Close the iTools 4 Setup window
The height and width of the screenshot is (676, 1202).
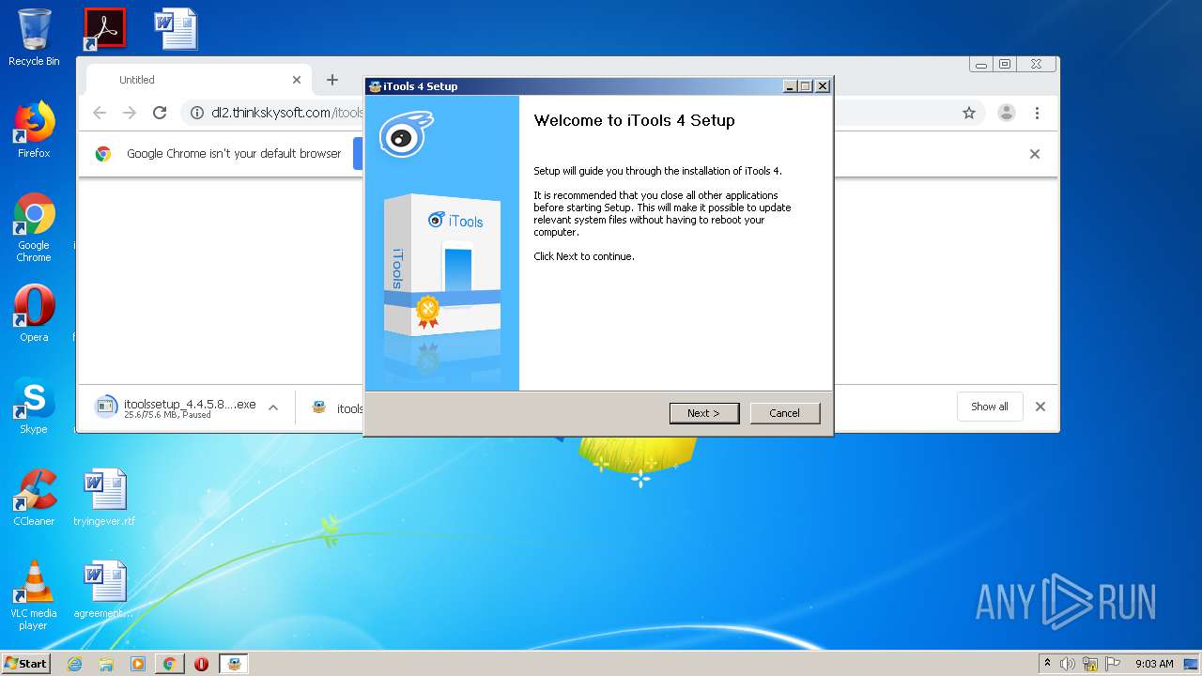tap(823, 86)
